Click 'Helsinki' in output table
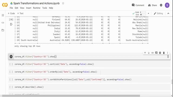 138,19
